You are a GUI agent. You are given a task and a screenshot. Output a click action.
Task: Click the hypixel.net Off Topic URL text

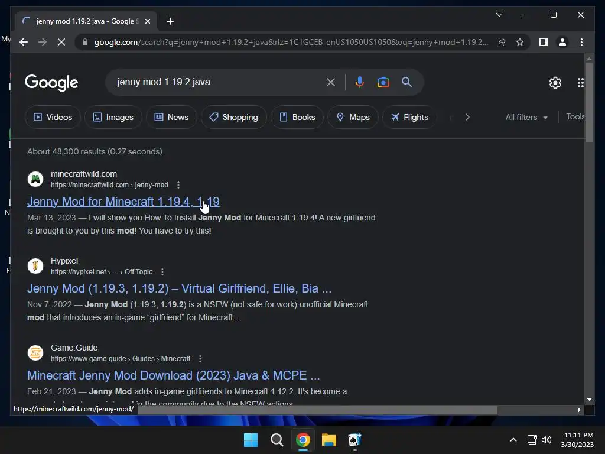pyautogui.click(x=102, y=272)
